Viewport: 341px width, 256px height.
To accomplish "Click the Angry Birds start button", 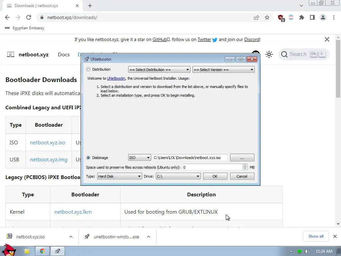I will [9, 250].
